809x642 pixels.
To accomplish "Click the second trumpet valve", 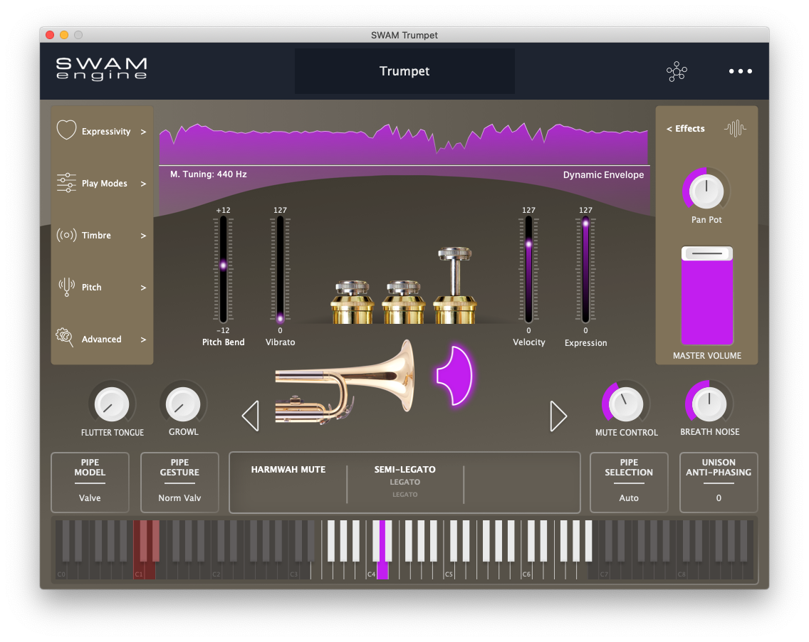I will (404, 302).
